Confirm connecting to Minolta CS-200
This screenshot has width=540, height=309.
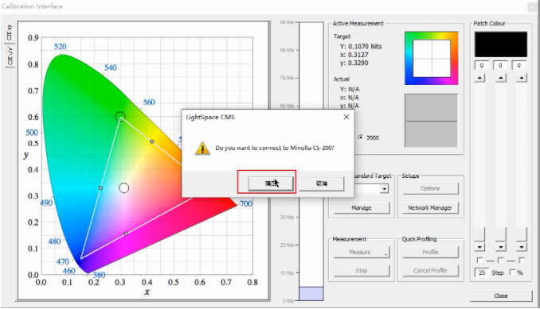271,183
